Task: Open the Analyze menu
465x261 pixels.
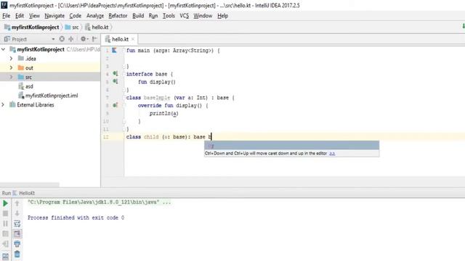Action: [x=95, y=16]
